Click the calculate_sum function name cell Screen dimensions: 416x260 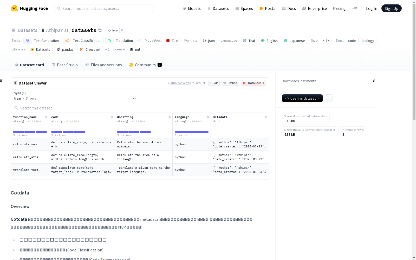tap(30, 144)
